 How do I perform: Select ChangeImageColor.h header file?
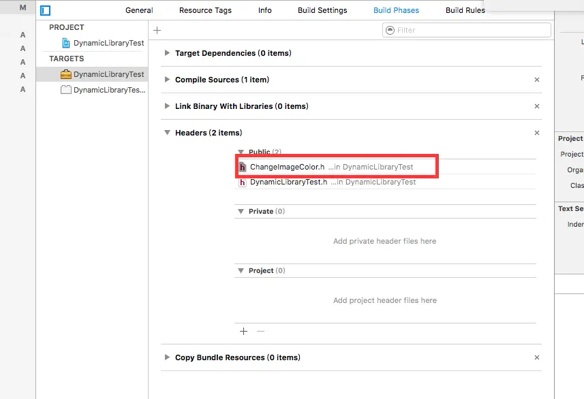tap(386, 167)
